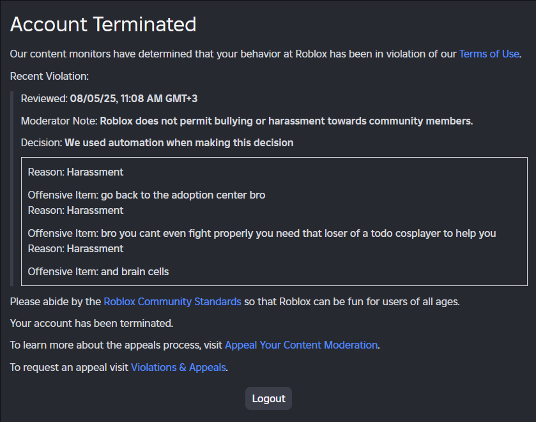Click the Logout button
This screenshot has width=536, height=422.
point(269,398)
